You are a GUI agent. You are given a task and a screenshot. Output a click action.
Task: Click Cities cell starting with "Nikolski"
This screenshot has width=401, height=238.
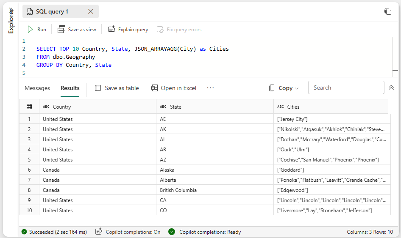click(332, 129)
